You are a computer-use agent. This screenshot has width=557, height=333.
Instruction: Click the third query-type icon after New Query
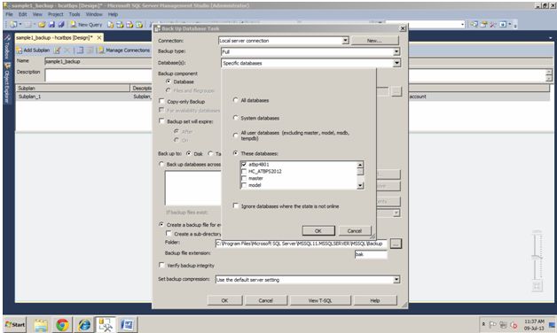pyautogui.click(x=129, y=25)
